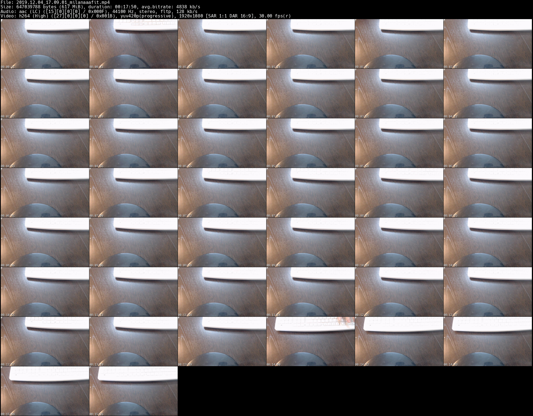Pick the 00:04:12 video frame
The image size is (533, 416).
click(487, 93)
